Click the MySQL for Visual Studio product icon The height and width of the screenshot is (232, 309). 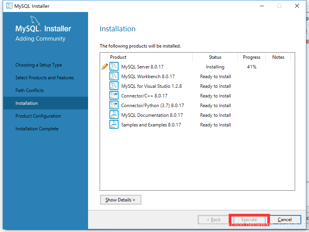114,85
